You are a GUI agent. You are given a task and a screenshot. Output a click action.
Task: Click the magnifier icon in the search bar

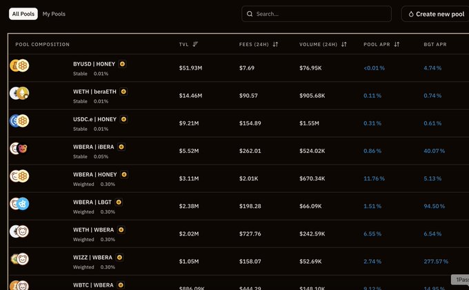pos(250,14)
